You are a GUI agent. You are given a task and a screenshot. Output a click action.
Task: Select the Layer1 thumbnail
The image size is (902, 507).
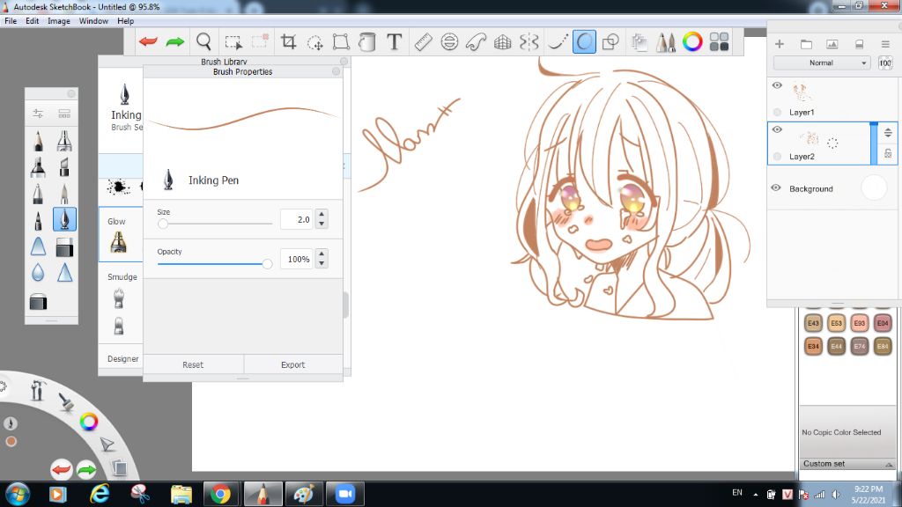[801, 92]
